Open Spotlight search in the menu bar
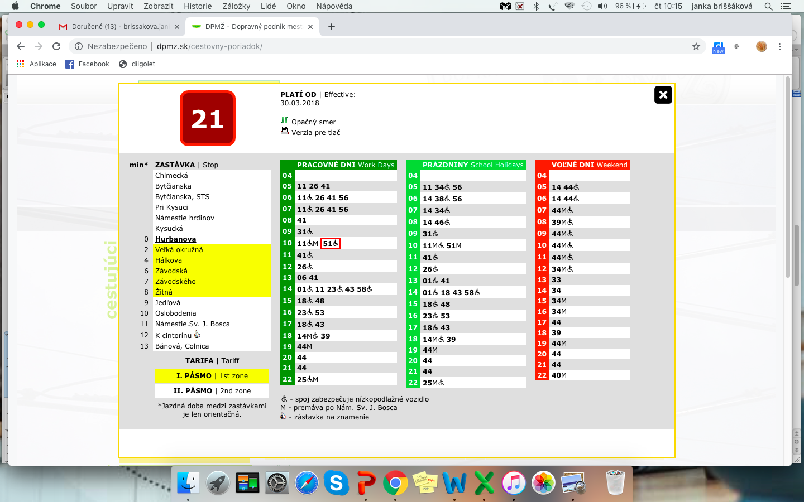The height and width of the screenshot is (502, 804). (768, 6)
